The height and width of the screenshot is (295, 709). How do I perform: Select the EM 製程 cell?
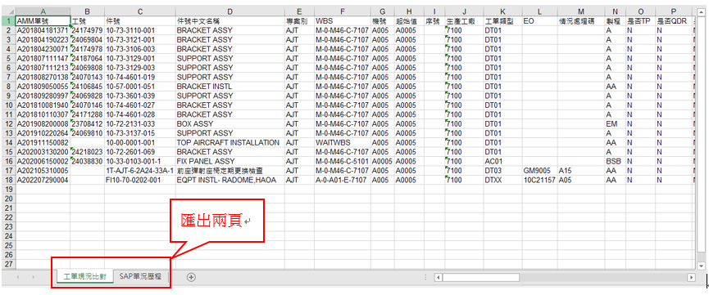pos(616,124)
